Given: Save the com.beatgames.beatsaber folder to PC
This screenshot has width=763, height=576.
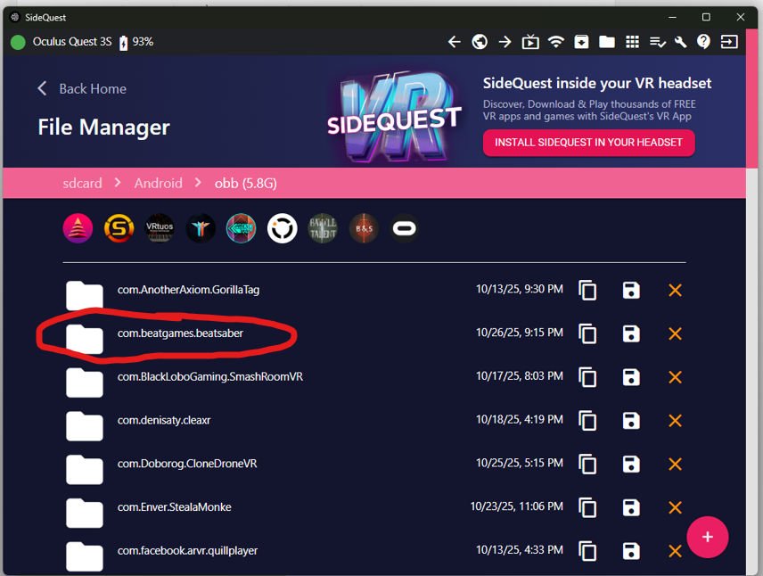Looking at the screenshot, I should (631, 333).
